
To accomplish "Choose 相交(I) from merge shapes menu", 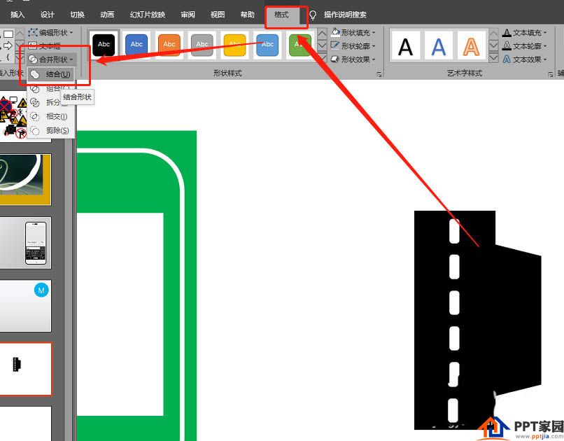I will 50,116.
